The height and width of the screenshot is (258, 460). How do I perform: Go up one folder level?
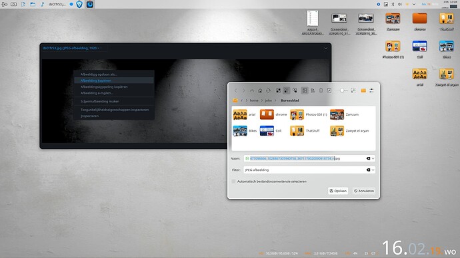click(252, 90)
